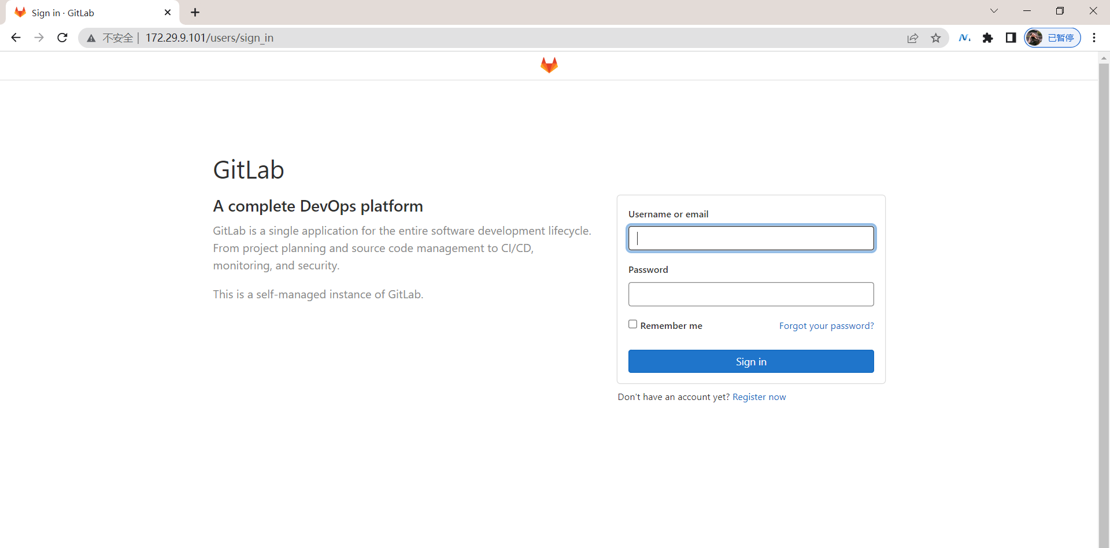Viewport: 1110px width, 548px height.
Task: Click the Password label
Action: pos(648,269)
